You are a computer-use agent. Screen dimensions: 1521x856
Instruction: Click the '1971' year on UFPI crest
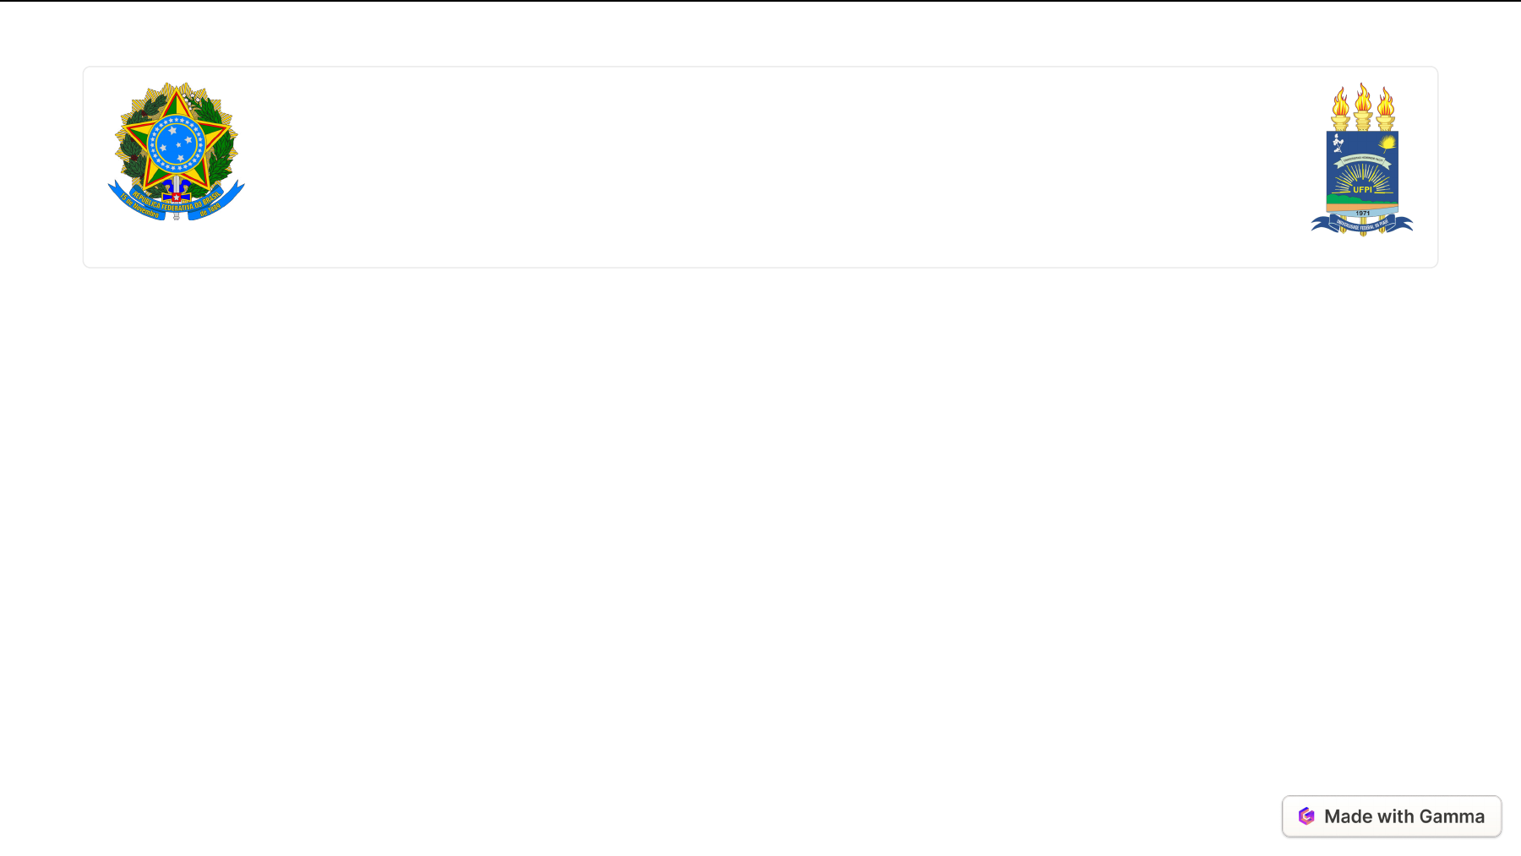(1363, 213)
